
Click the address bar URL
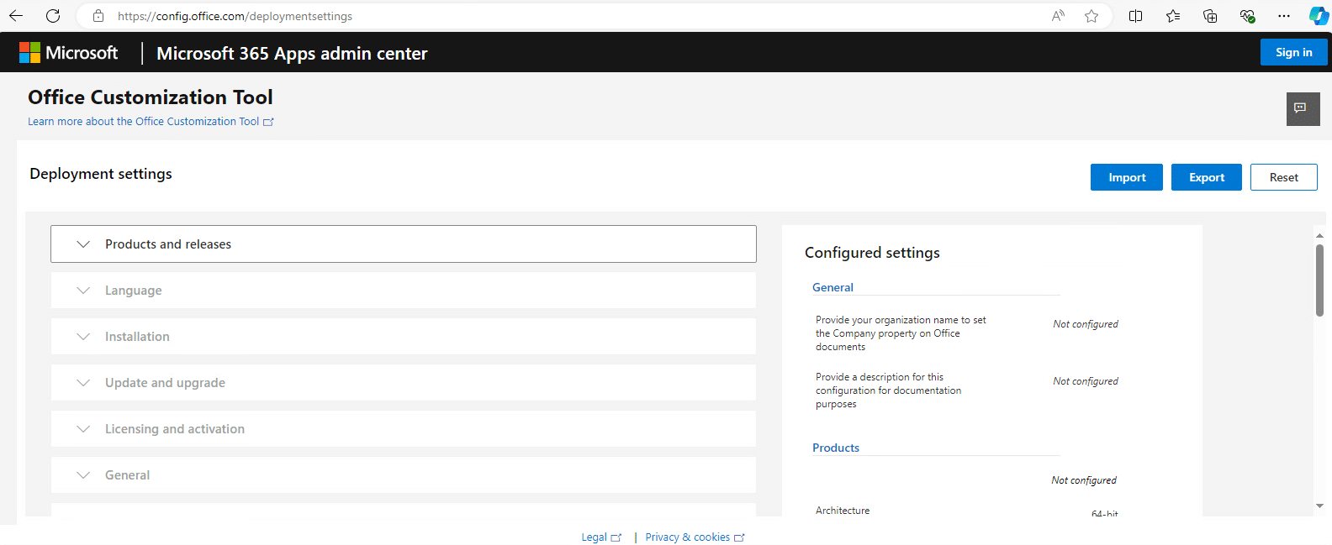pos(235,16)
